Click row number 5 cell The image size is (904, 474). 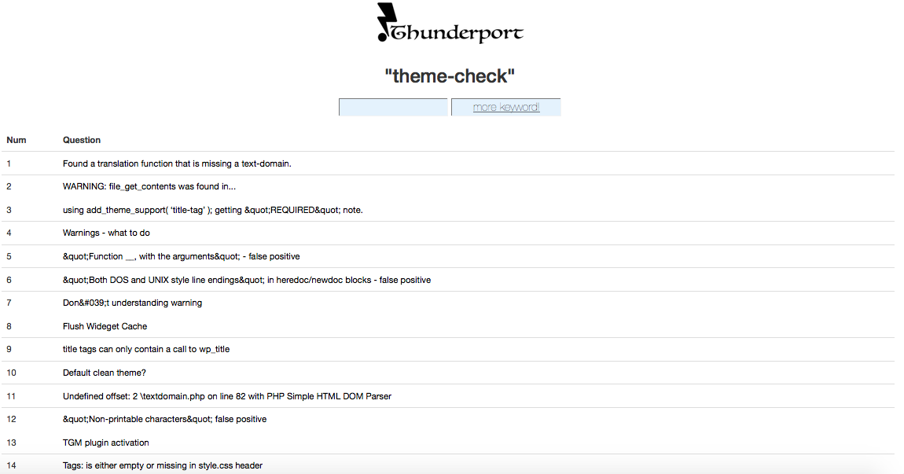point(9,256)
